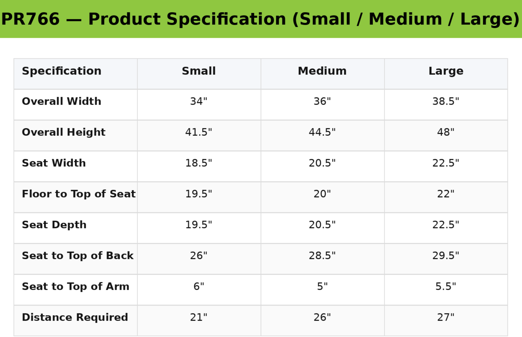Select the Seat Depth row label

[54, 225]
